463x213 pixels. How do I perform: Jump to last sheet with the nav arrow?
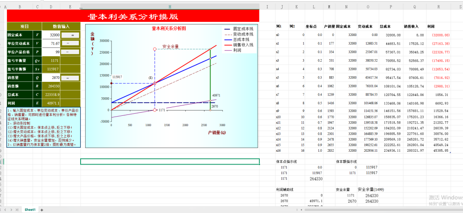click(x=17, y=210)
